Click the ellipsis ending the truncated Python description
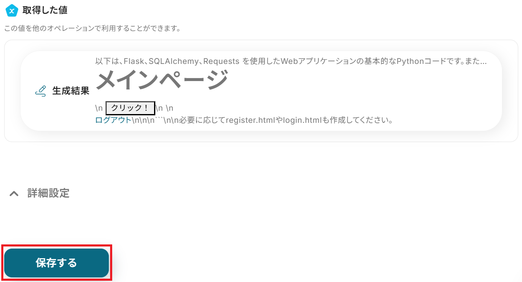Viewport: 522px width, 282px height. point(482,62)
